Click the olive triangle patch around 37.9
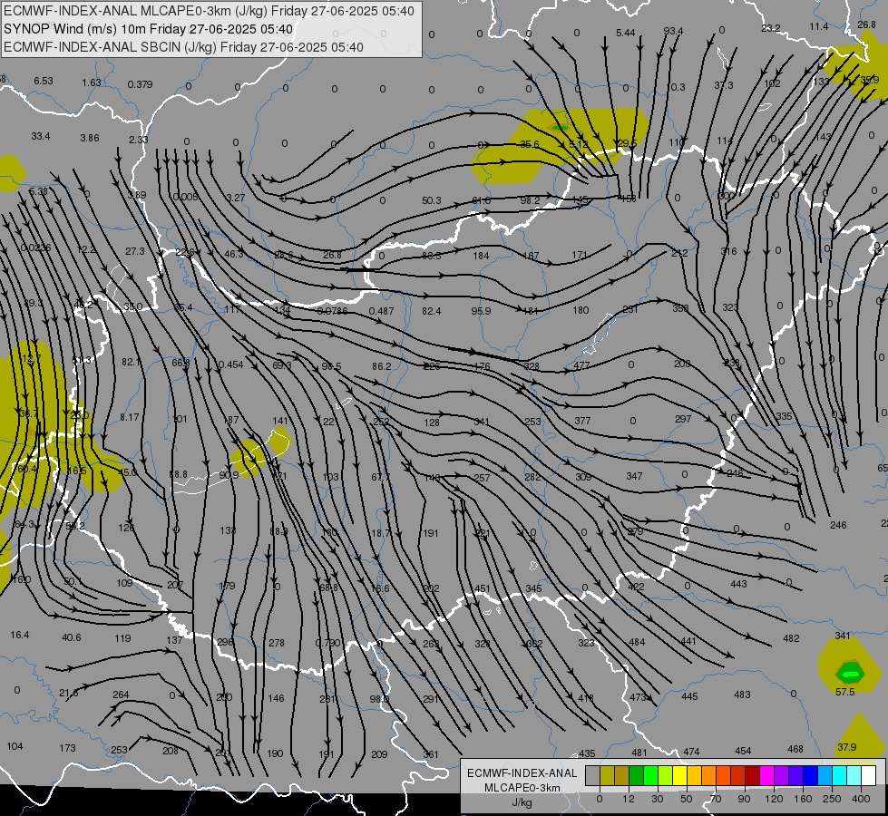Viewport: 888px width, 816px height. (860, 735)
